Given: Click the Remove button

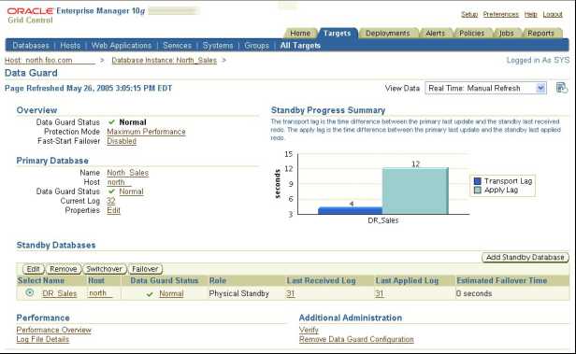Looking at the screenshot, I should (x=64, y=269).
